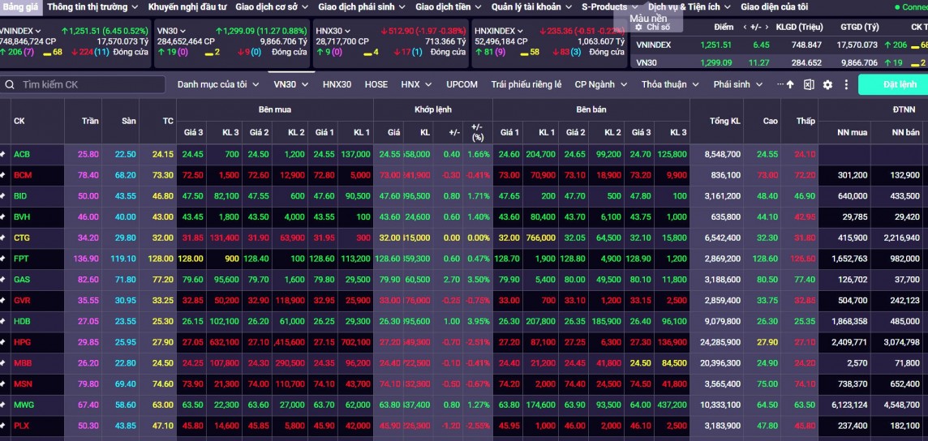The height and width of the screenshot is (441, 928).
Task: Click the up arrow icon in toolbar
Action: pyautogui.click(x=790, y=84)
